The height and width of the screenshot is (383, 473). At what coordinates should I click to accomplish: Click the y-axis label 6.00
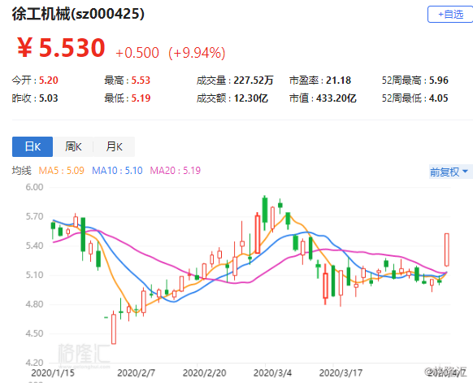point(34,187)
